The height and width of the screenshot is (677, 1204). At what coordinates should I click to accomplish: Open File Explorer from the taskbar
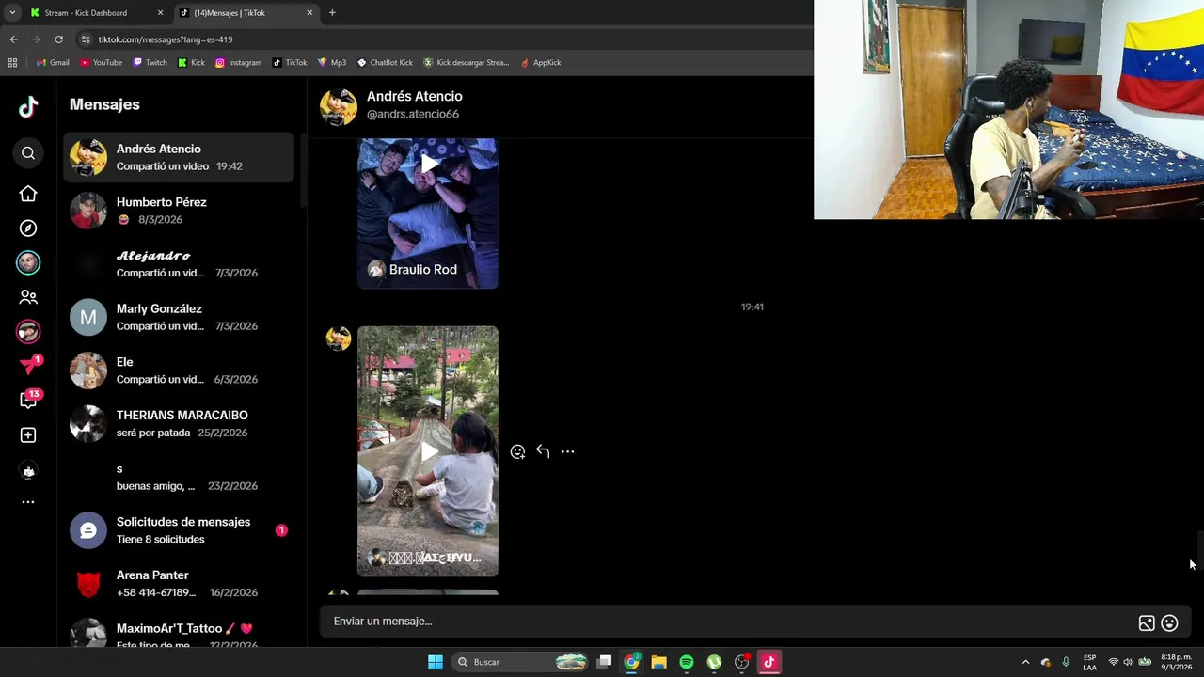659,662
